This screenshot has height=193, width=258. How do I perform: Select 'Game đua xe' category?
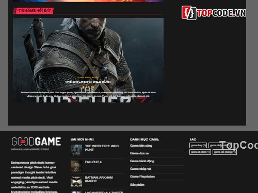click(x=139, y=153)
